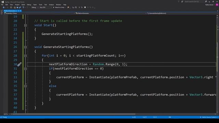The height and width of the screenshot is (123, 219).
Task: Click the else keyword on line 35
Action: click(x=53, y=86)
